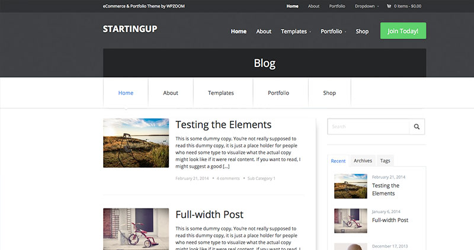Open the '4 comments' link

click(x=228, y=178)
